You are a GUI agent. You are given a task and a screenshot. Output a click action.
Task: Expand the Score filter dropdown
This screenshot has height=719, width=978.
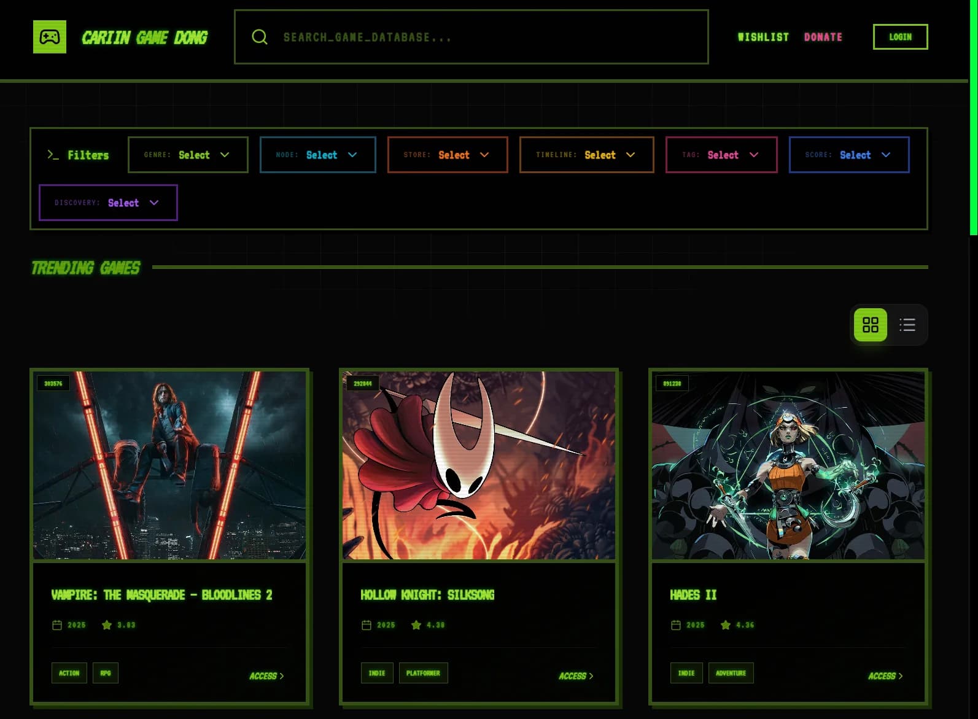[849, 155]
